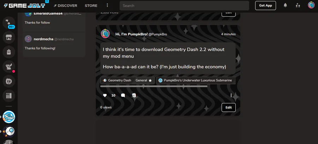Open the Geometry Dash community tag
Viewport: 318px width, 144px height.
117,80
